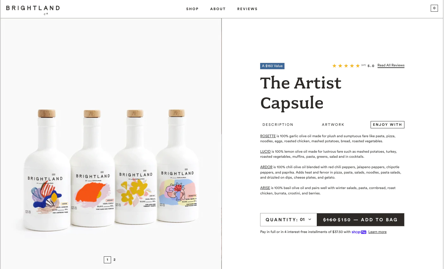
Task: Open Reviews in top navigation
Action: (x=247, y=9)
